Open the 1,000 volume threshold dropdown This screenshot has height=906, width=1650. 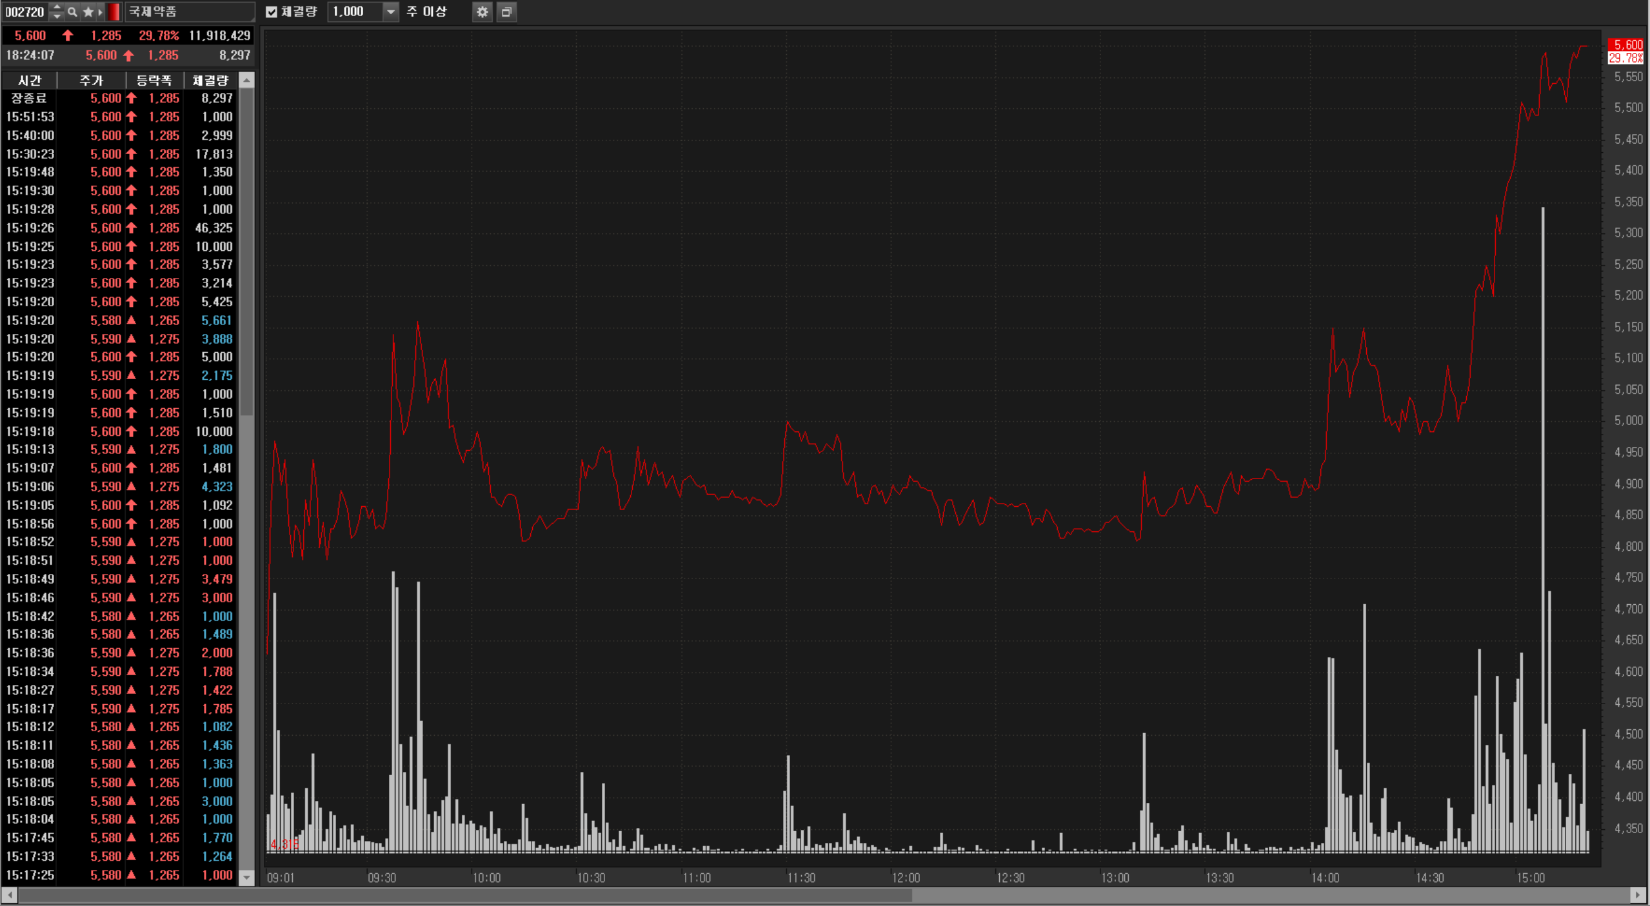(390, 12)
